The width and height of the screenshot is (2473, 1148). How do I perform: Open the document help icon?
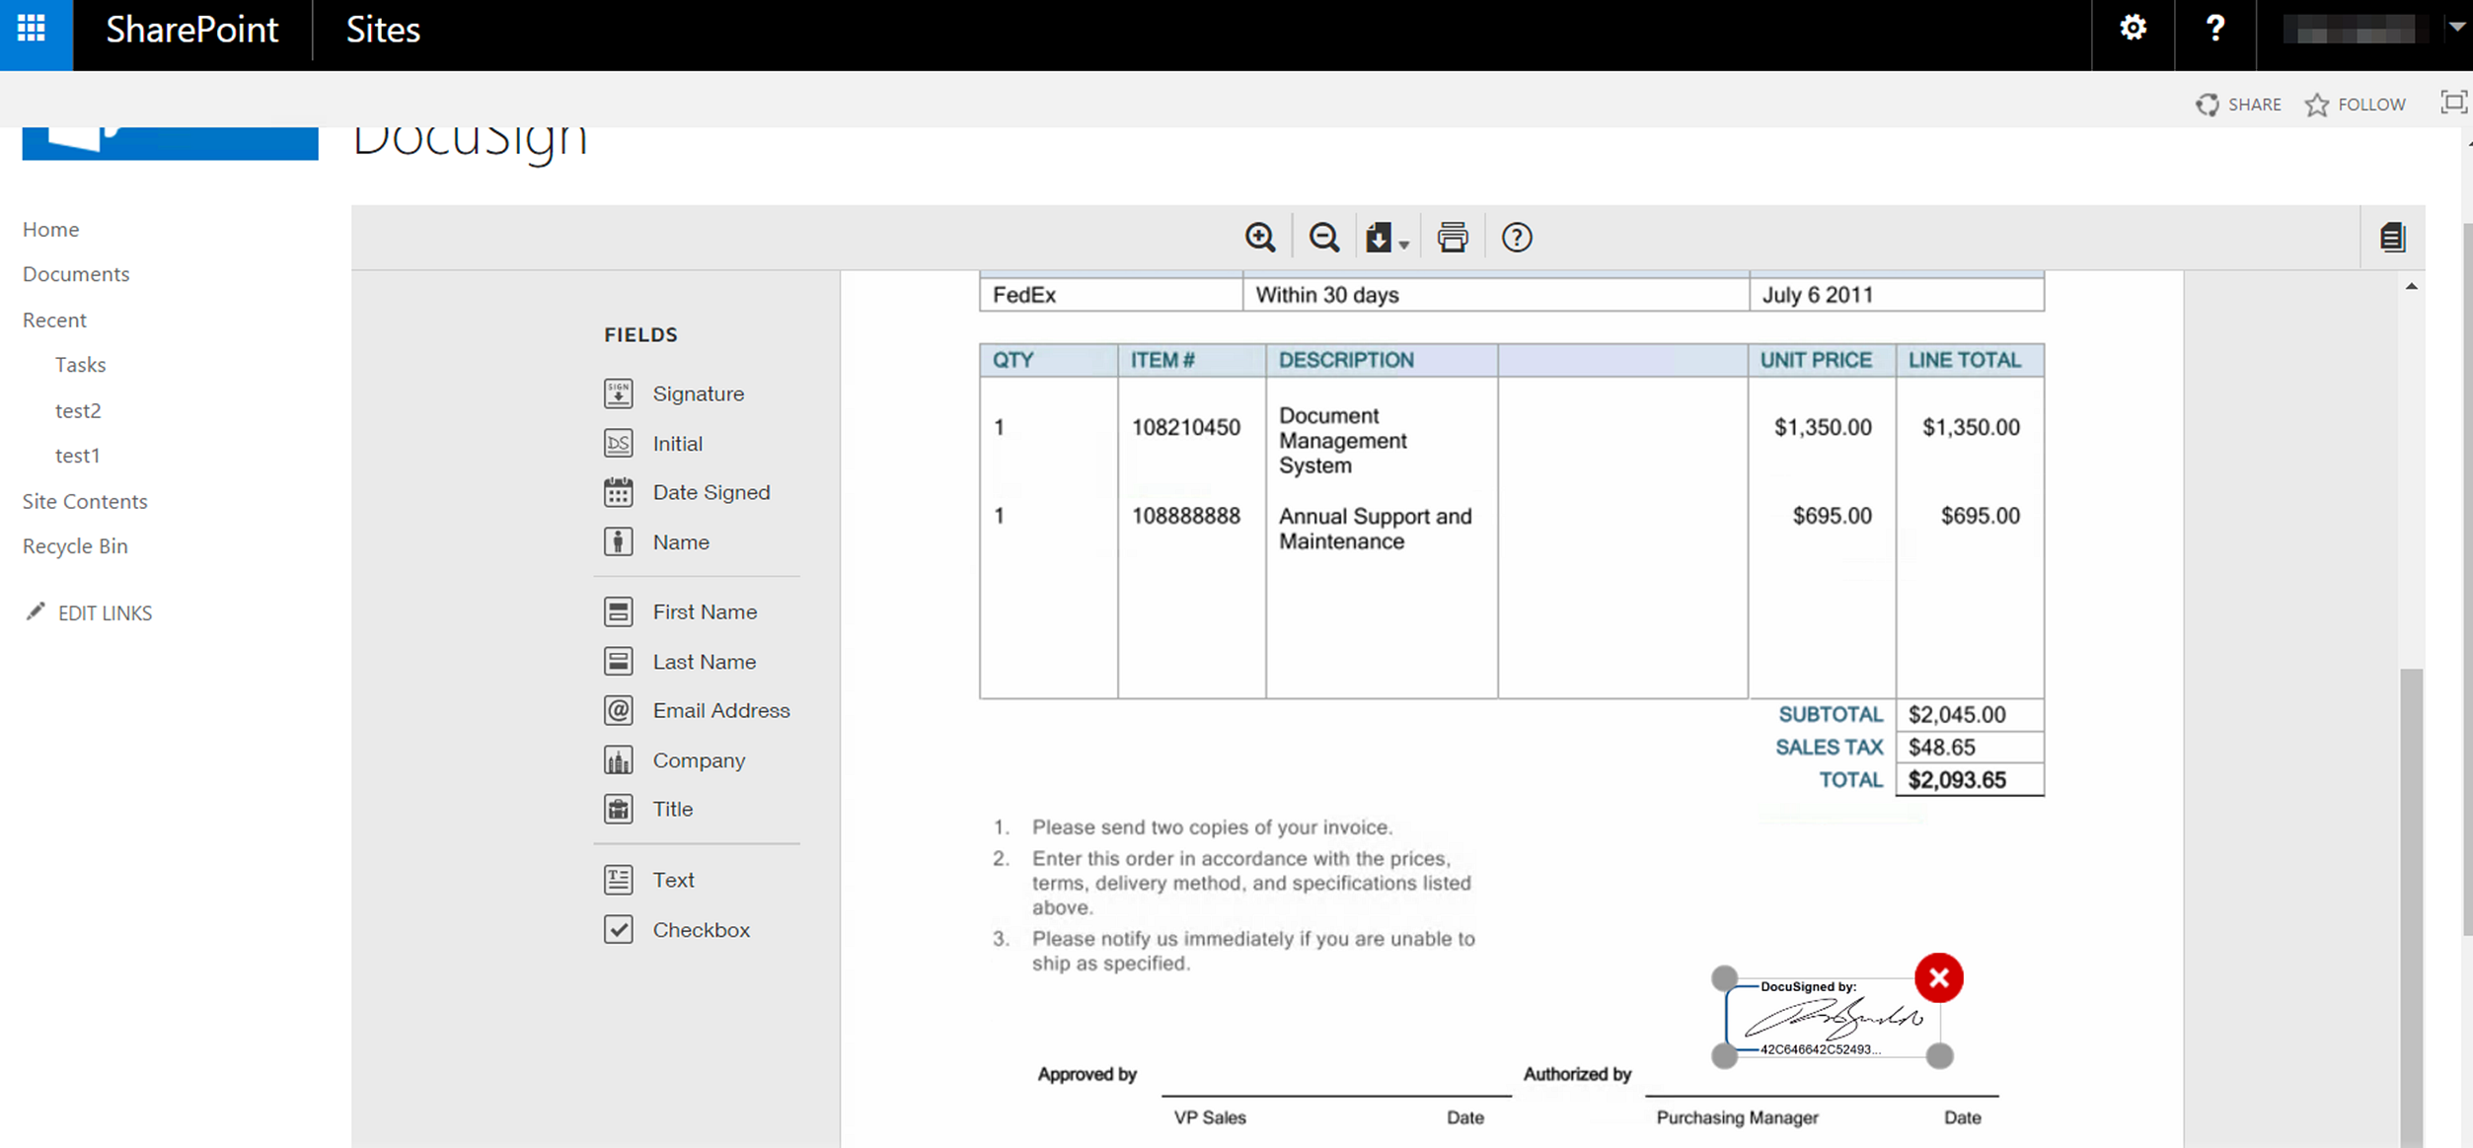tap(1516, 237)
